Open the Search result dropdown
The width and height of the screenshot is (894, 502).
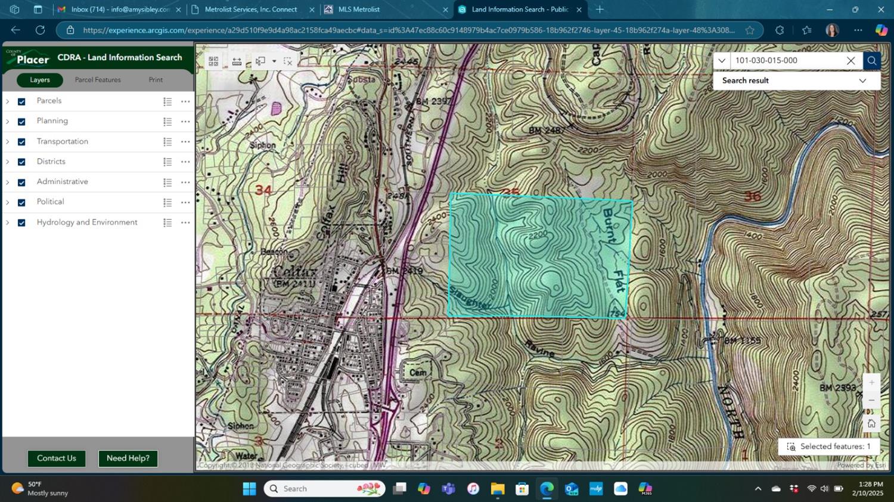[862, 81]
